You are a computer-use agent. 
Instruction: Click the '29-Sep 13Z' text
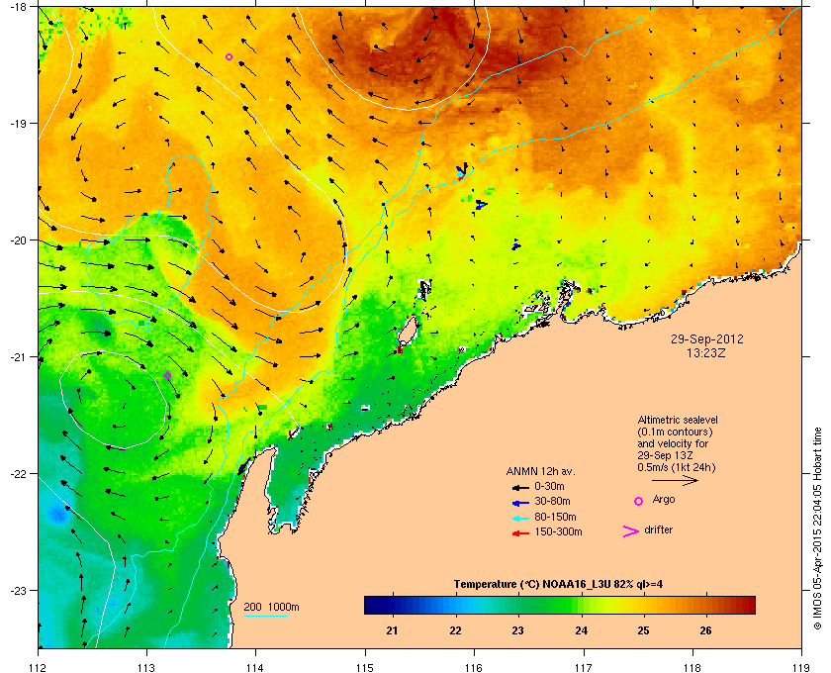(x=665, y=455)
